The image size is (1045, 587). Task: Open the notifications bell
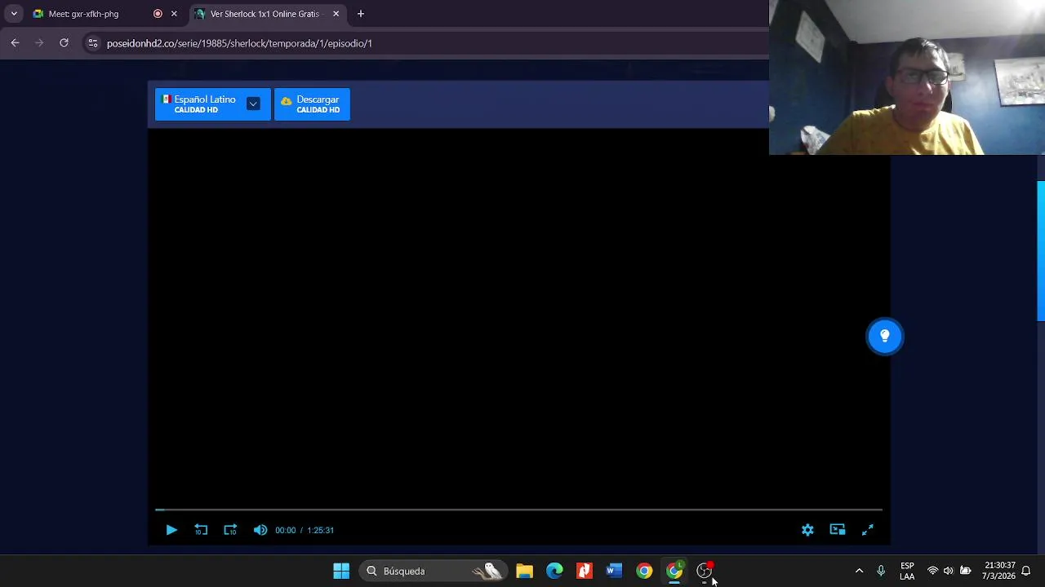(1026, 571)
